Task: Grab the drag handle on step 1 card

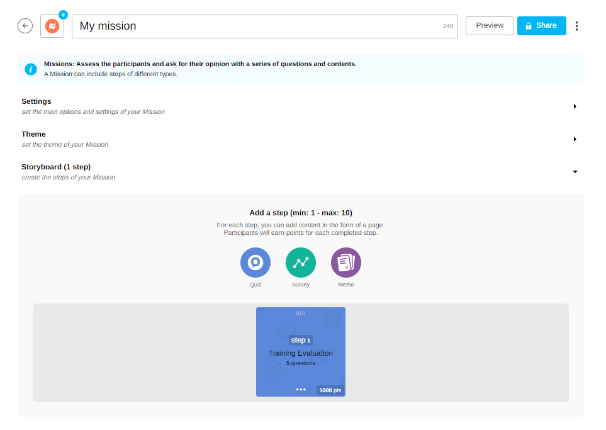Action: coord(300,313)
